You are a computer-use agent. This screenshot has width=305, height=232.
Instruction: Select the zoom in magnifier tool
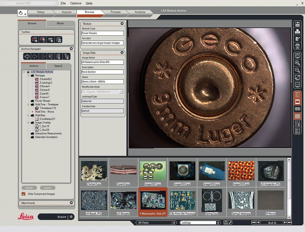point(297,63)
